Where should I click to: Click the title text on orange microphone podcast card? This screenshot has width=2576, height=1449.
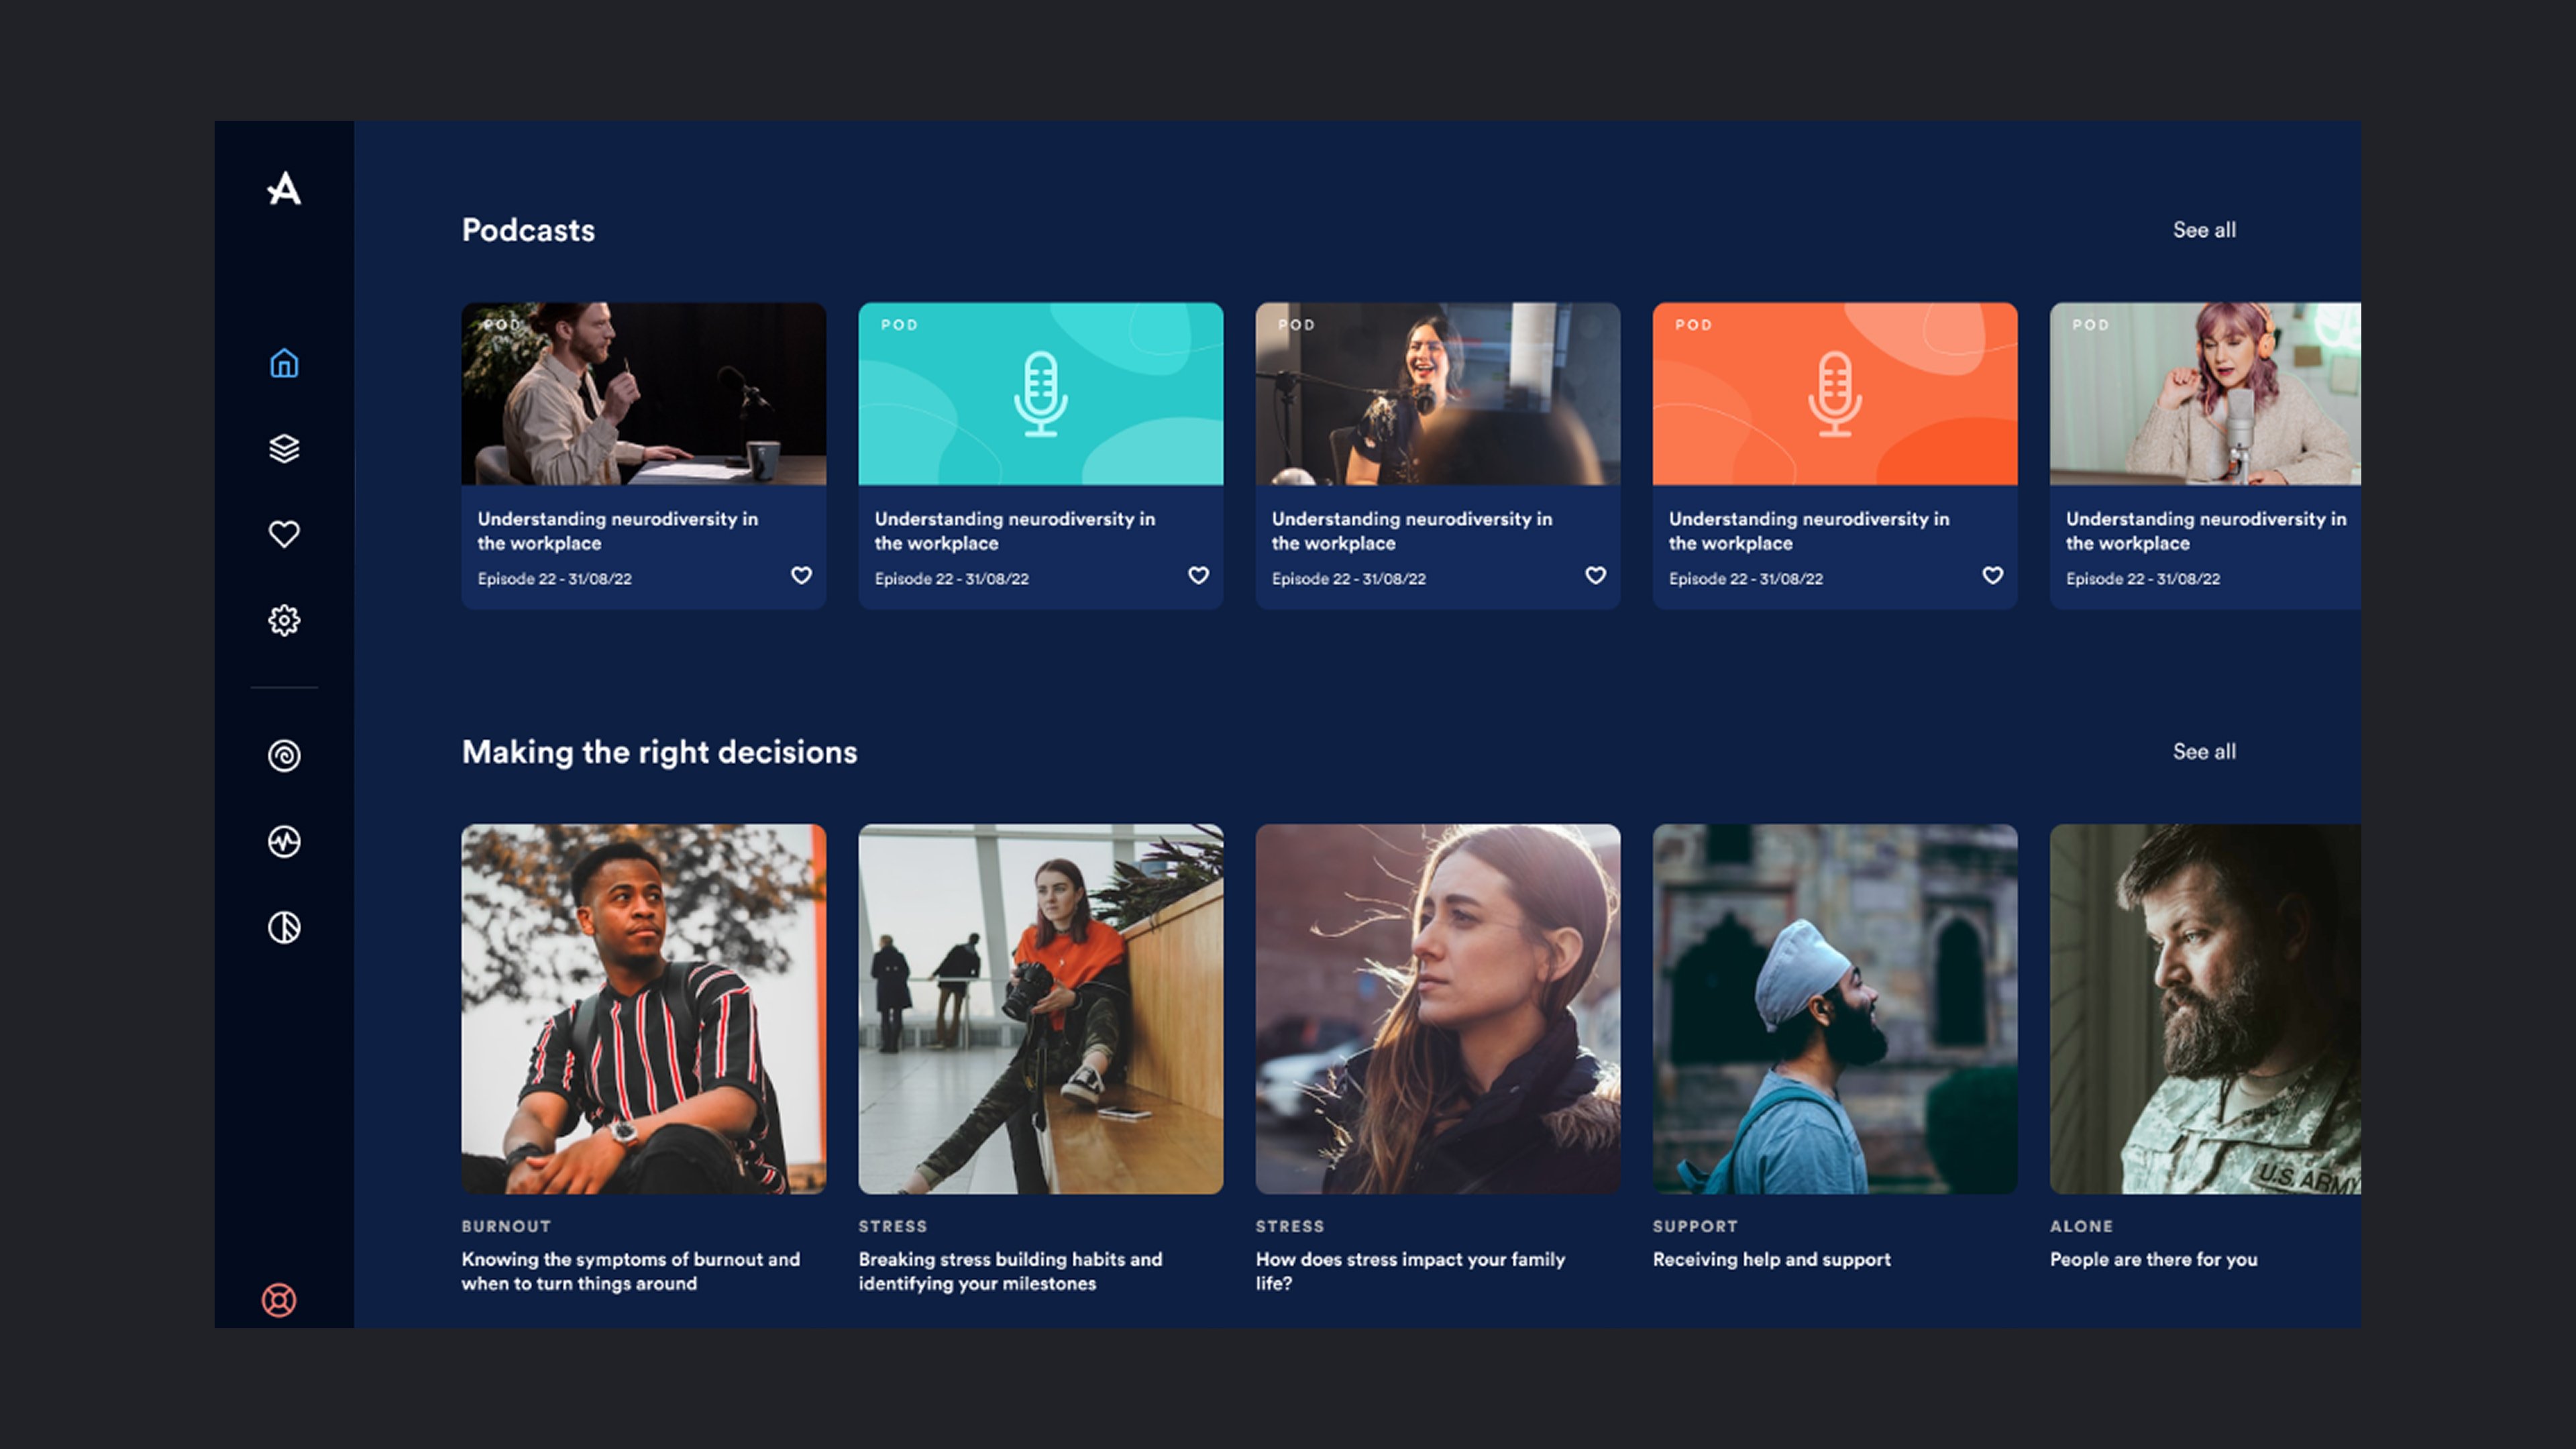tap(1808, 531)
